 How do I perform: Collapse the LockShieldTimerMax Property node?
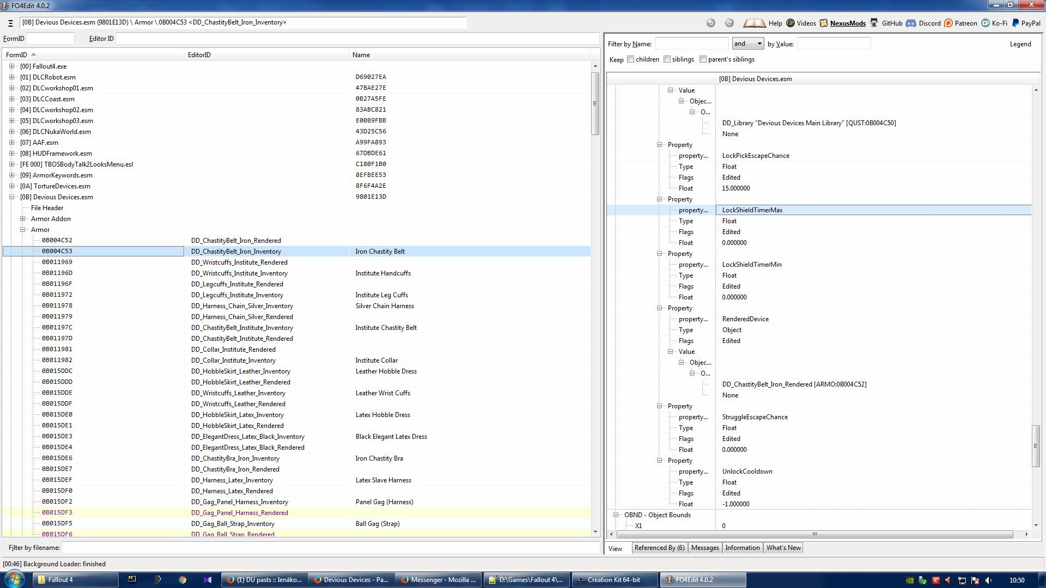coord(660,199)
